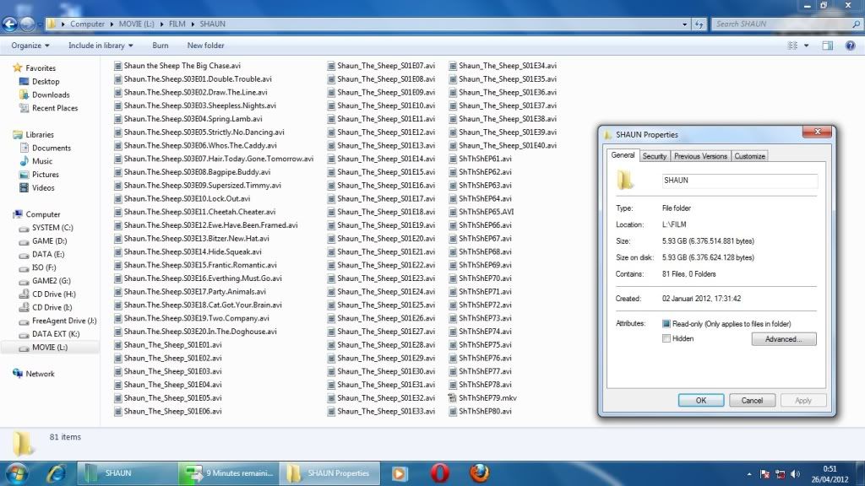Image resolution: width=865 pixels, height=486 pixels.
Task: Show the preview pane
Action: 828,46
